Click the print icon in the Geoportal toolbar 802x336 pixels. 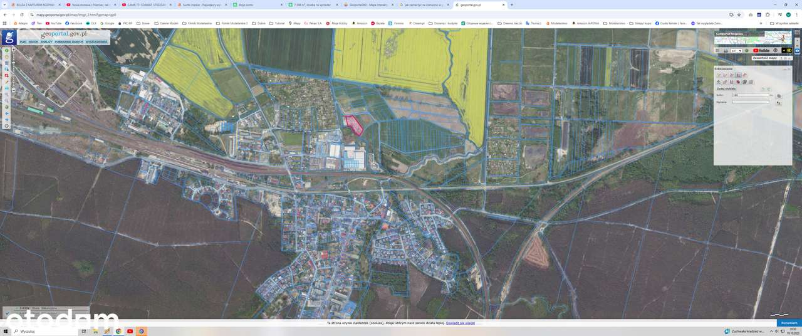(726, 50)
